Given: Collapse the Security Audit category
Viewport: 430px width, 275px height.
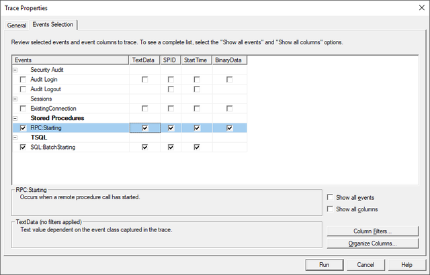Looking at the screenshot, I should 15,70.
